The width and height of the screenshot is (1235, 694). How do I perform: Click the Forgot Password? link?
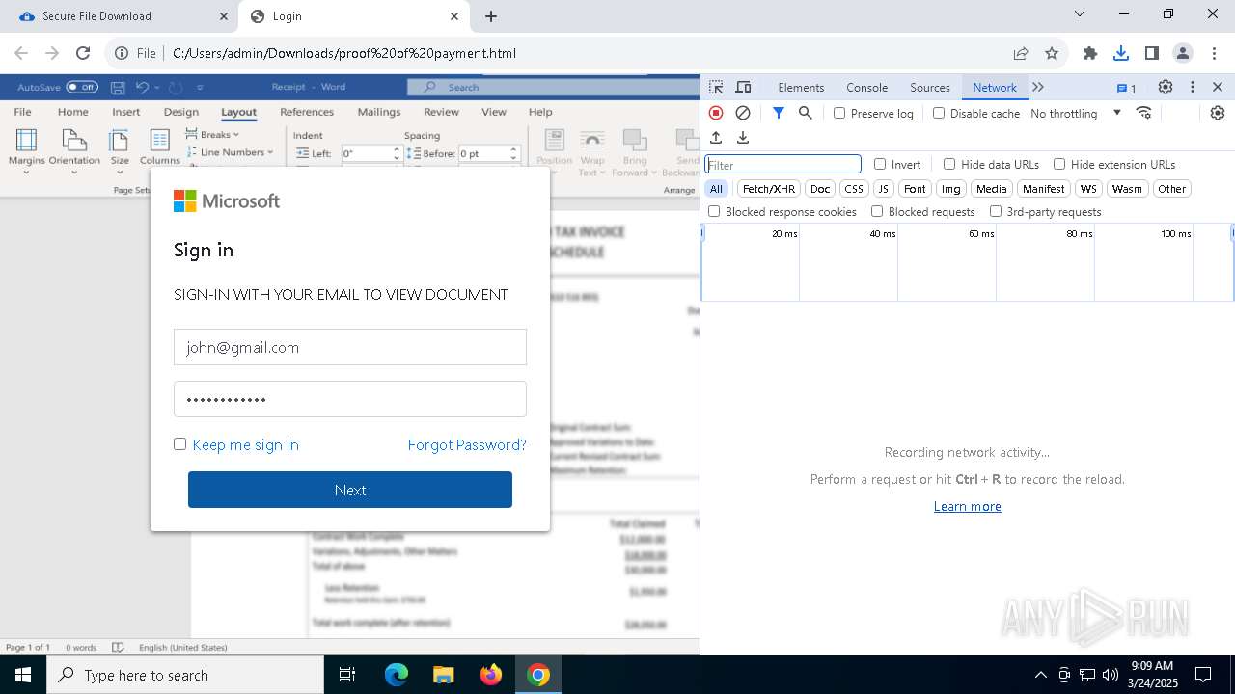[467, 444]
